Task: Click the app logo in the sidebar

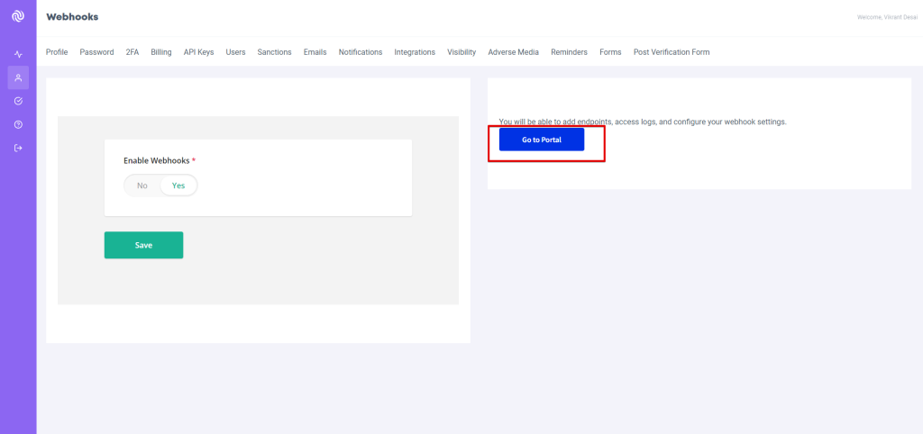Action: pyautogui.click(x=18, y=16)
